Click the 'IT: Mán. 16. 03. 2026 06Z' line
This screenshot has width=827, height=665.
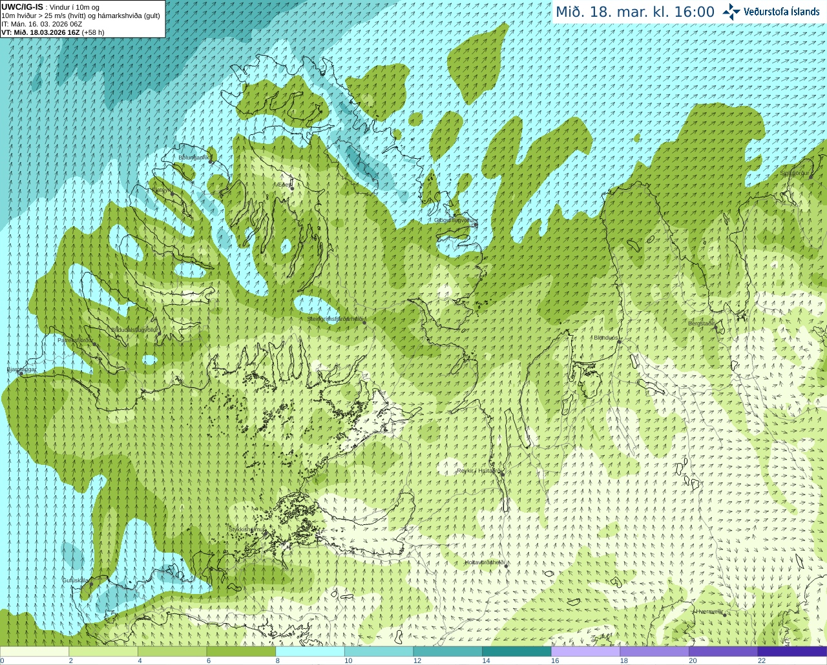tap(41, 24)
